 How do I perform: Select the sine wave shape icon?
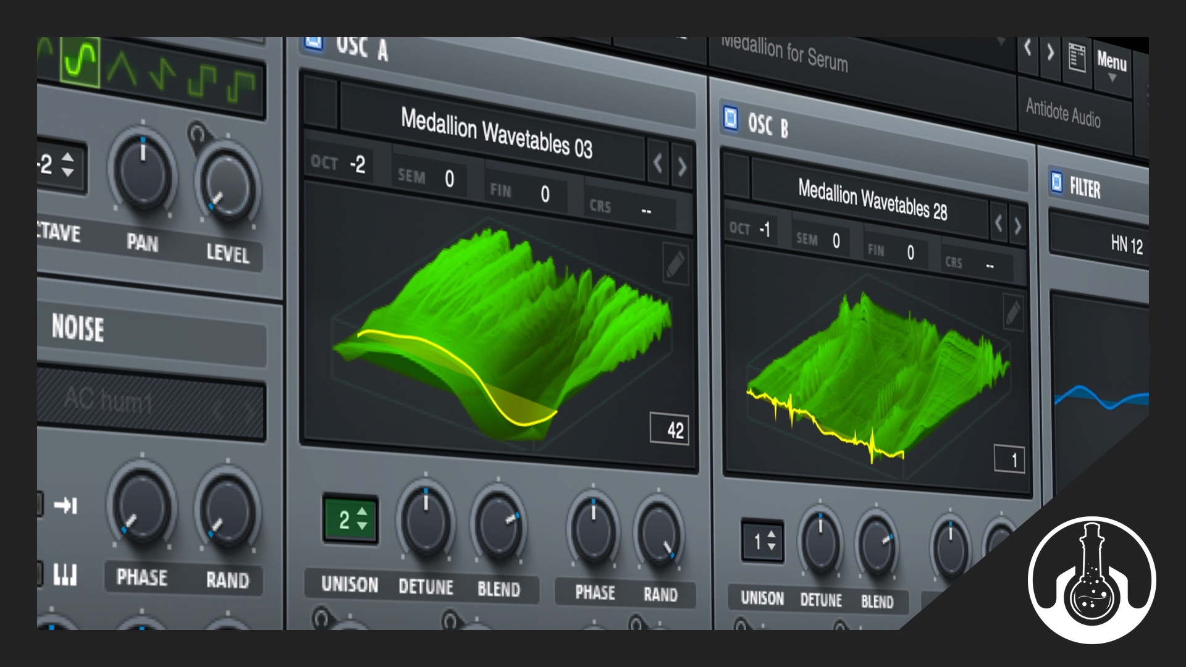[x=80, y=62]
